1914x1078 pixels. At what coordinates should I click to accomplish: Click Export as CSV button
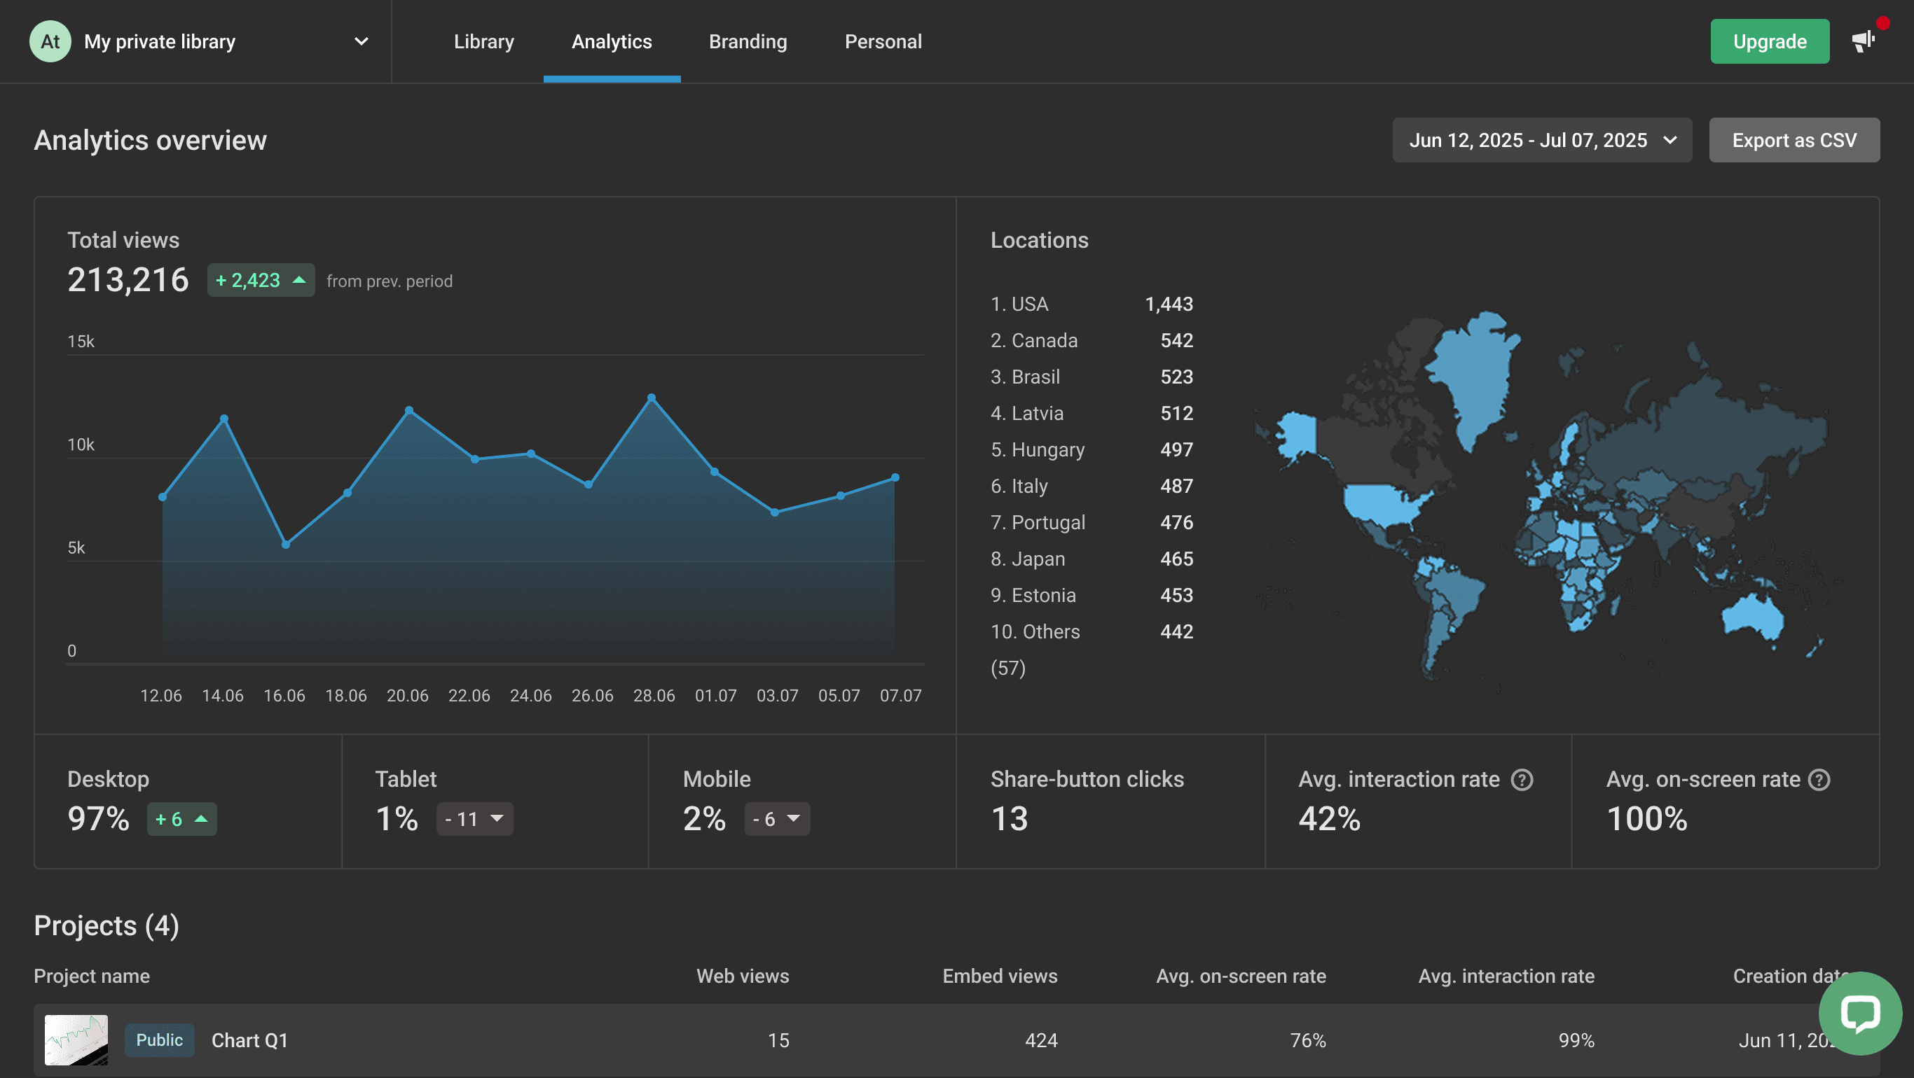pyautogui.click(x=1793, y=140)
